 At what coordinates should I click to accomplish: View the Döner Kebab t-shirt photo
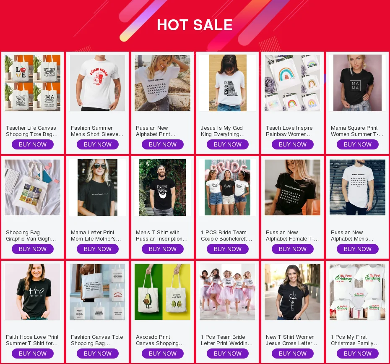[x=97, y=83]
